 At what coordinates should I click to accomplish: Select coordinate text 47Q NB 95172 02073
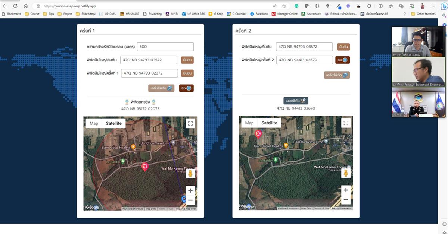[x=140, y=108]
